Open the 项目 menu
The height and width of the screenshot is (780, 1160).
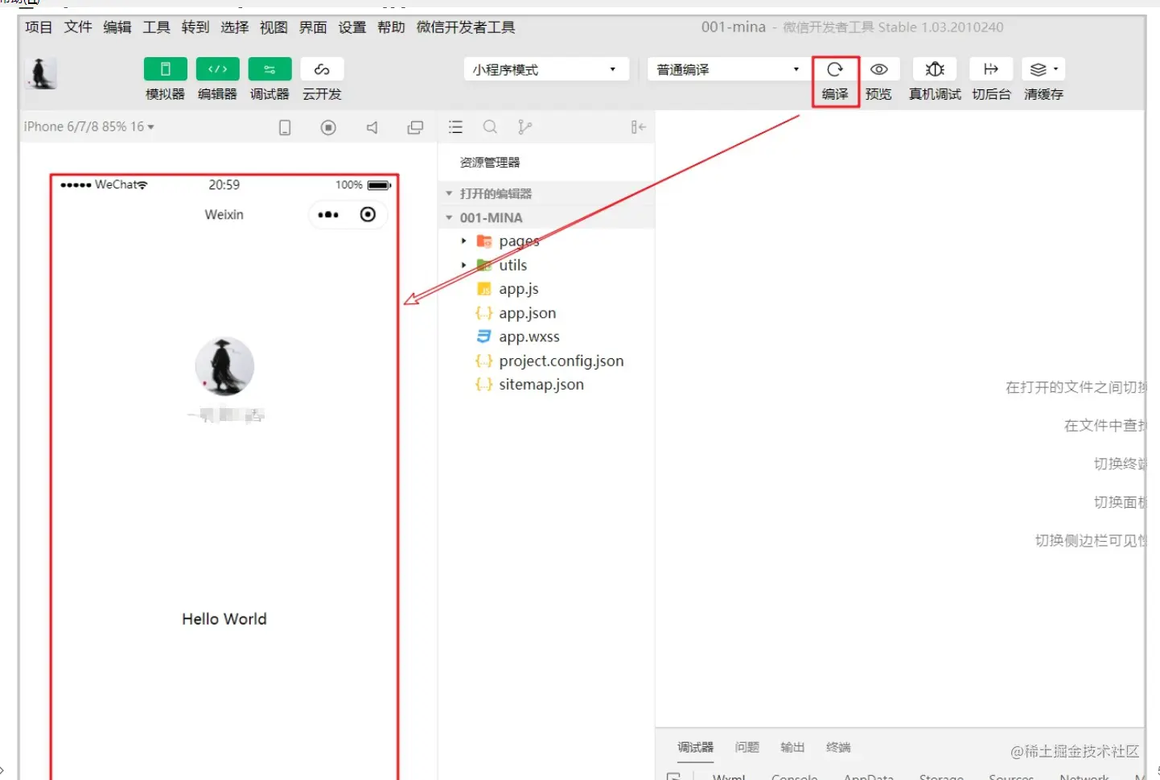tap(39, 27)
